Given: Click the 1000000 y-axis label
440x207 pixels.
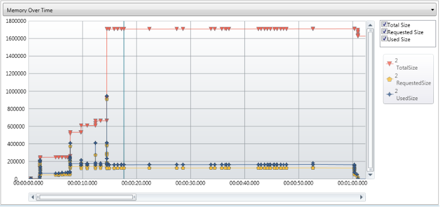Looking at the screenshot, I should [x=16, y=91].
